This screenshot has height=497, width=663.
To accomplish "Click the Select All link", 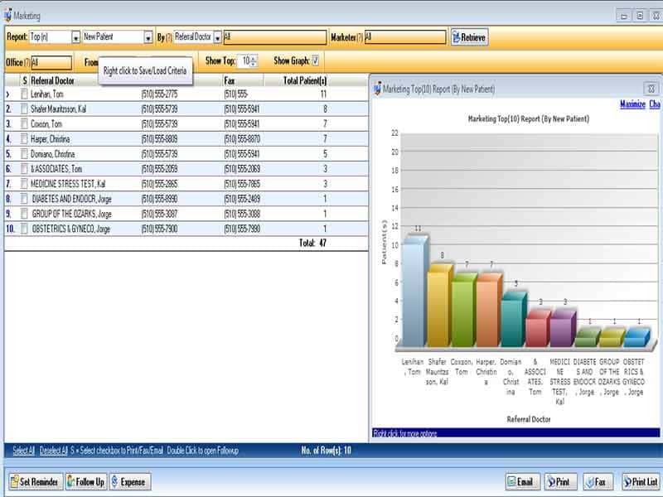I will click(24, 451).
